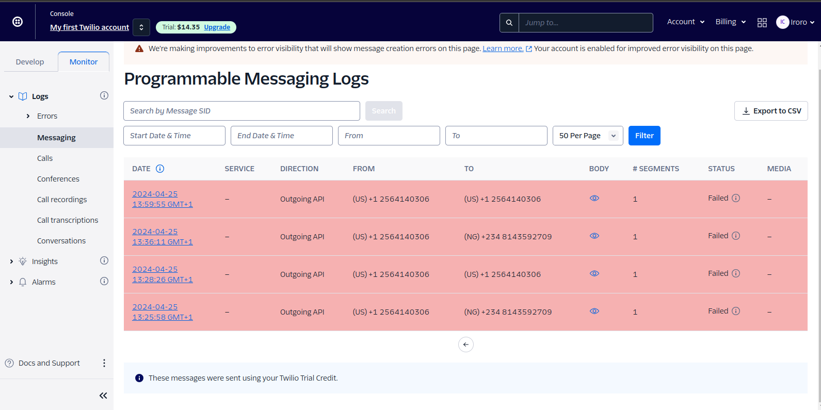This screenshot has height=410, width=821.
Task: Select Messaging in the sidebar
Action: click(57, 138)
